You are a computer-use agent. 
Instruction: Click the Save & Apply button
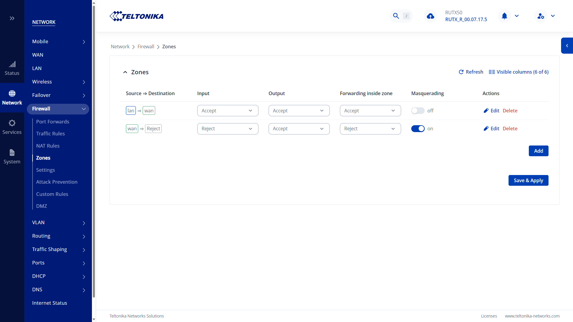[528, 180]
